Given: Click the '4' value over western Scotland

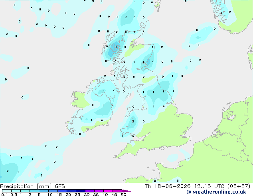Looking at the screenshot, I should click(x=116, y=47).
